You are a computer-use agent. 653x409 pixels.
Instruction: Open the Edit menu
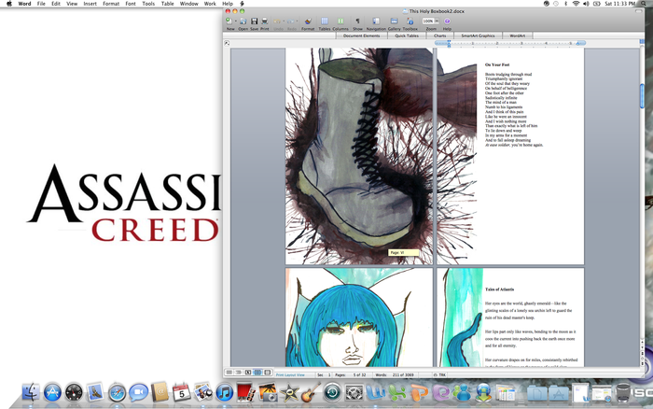click(x=56, y=4)
